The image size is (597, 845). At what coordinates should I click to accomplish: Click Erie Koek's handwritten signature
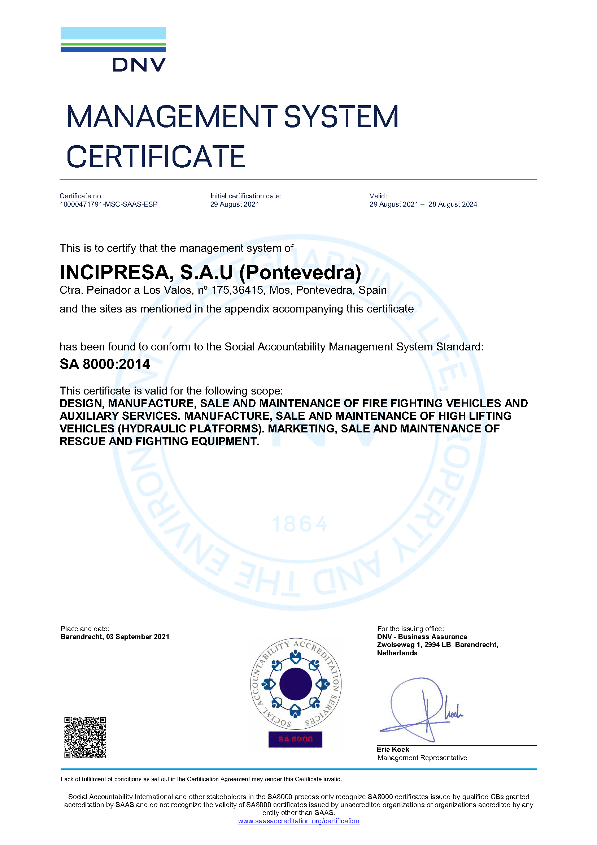point(421,710)
